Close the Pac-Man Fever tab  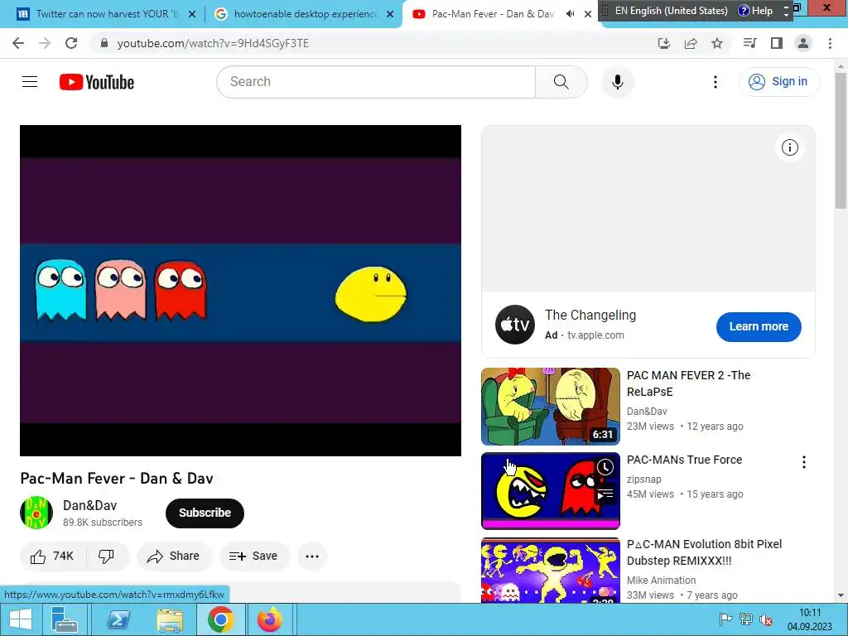[588, 15]
